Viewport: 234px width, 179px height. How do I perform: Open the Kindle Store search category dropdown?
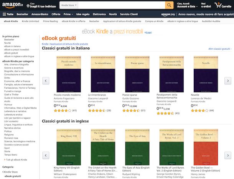[x=69, y=5]
